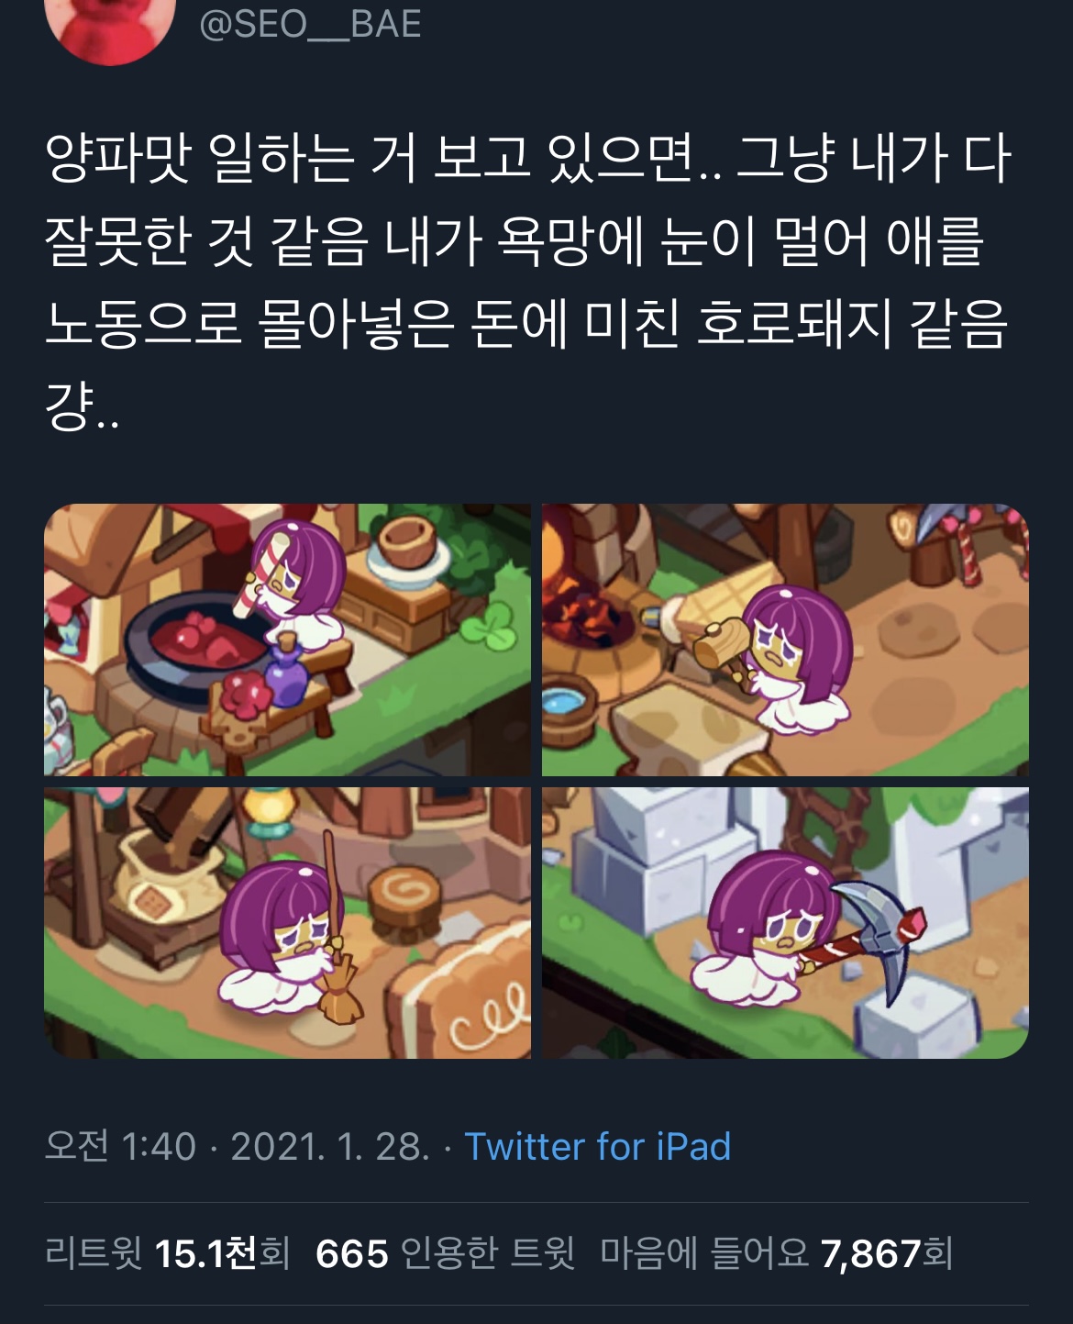Select the Korean tweet text body
This screenshot has width=1073, height=1324.
click(x=528, y=283)
